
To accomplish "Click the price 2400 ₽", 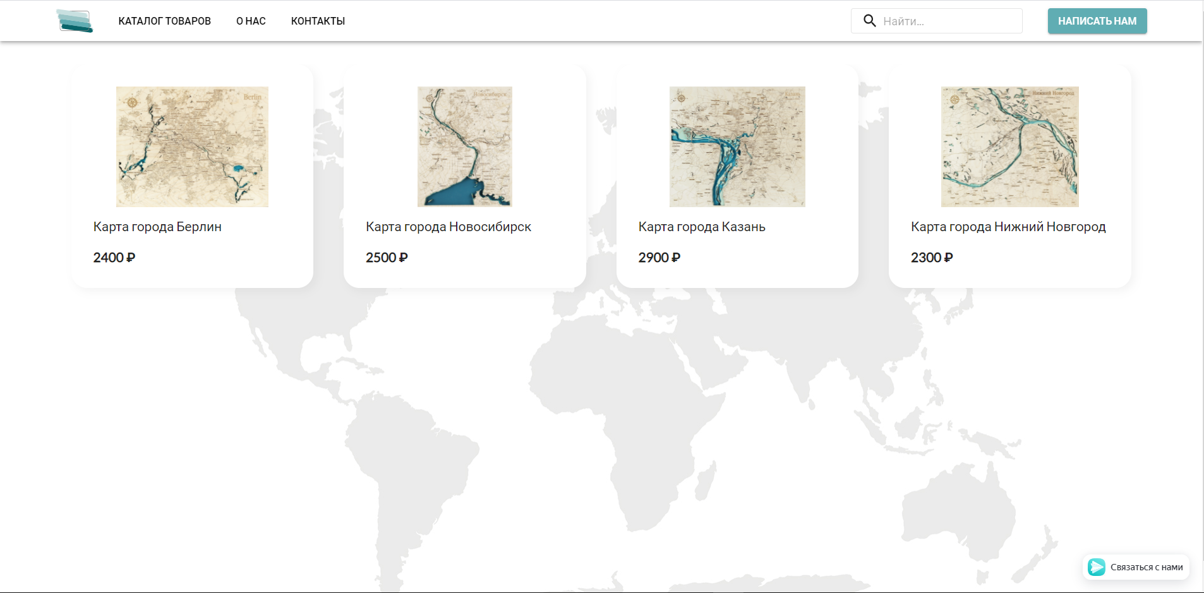I will (114, 258).
